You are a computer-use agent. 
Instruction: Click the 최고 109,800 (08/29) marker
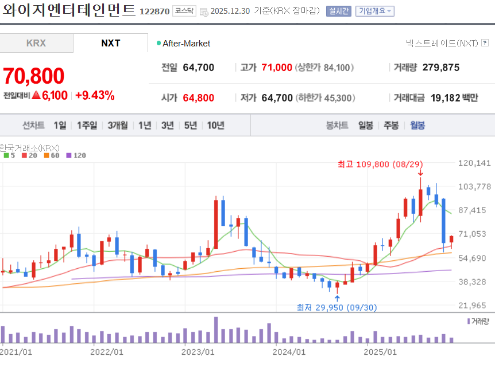[380, 164]
